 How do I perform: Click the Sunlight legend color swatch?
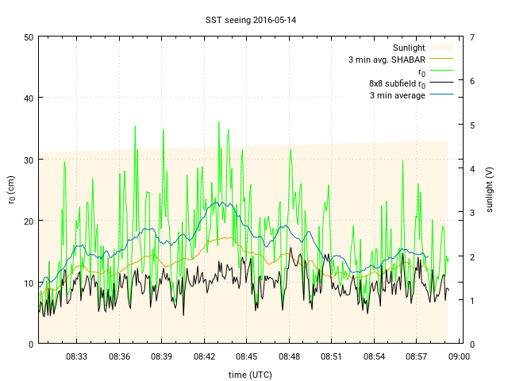(441, 48)
